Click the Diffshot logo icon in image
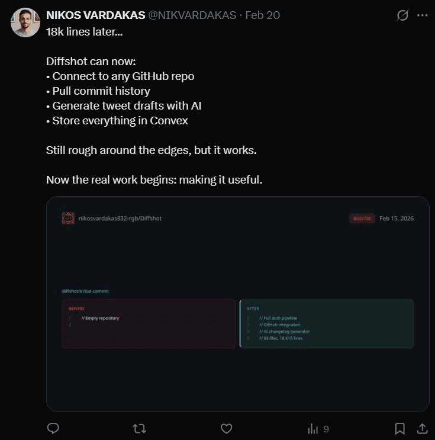Image resolution: width=435 pixels, height=440 pixels. [x=68, y=218]
